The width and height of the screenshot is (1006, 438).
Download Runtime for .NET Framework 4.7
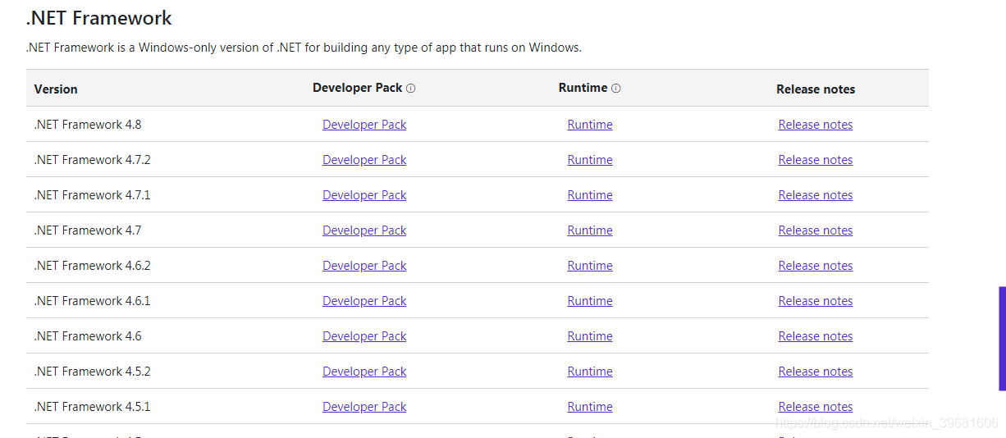pos(590,230)
